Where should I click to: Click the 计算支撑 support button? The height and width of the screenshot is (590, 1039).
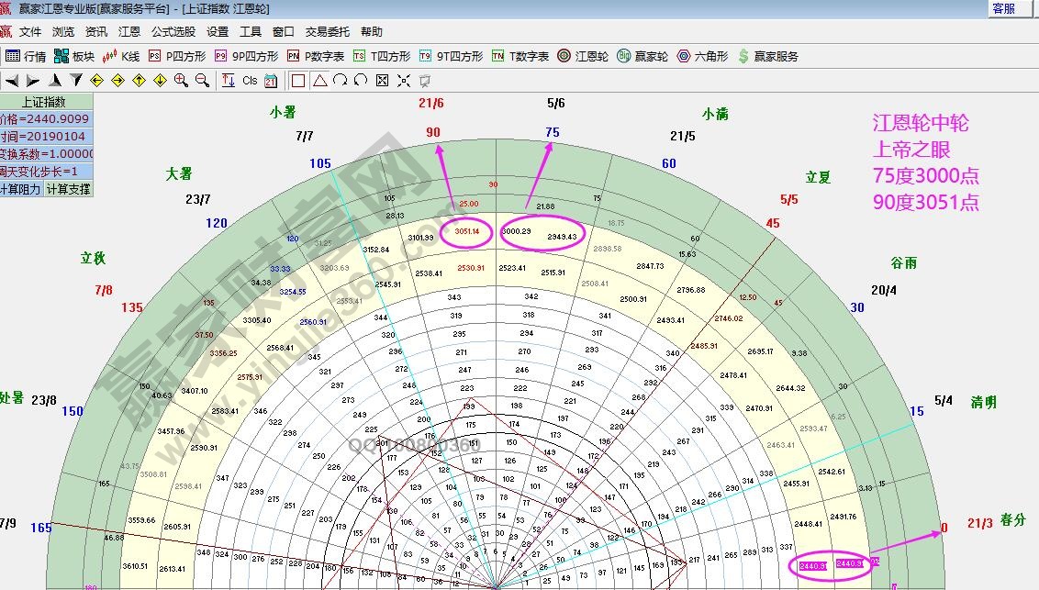point(69,188)
